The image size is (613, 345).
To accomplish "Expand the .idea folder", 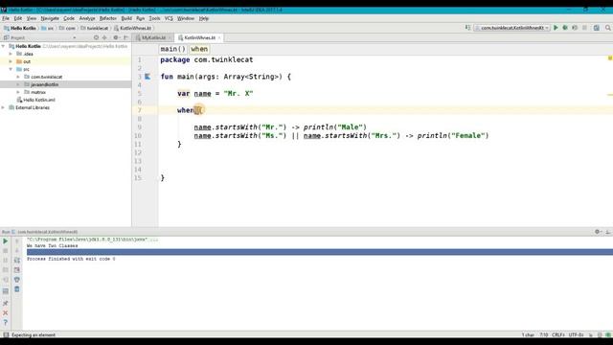I will pos(11,54).
